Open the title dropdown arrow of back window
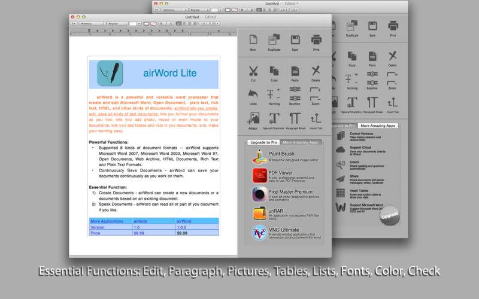The height and width of the screenshot is (299, 479). 298,4
